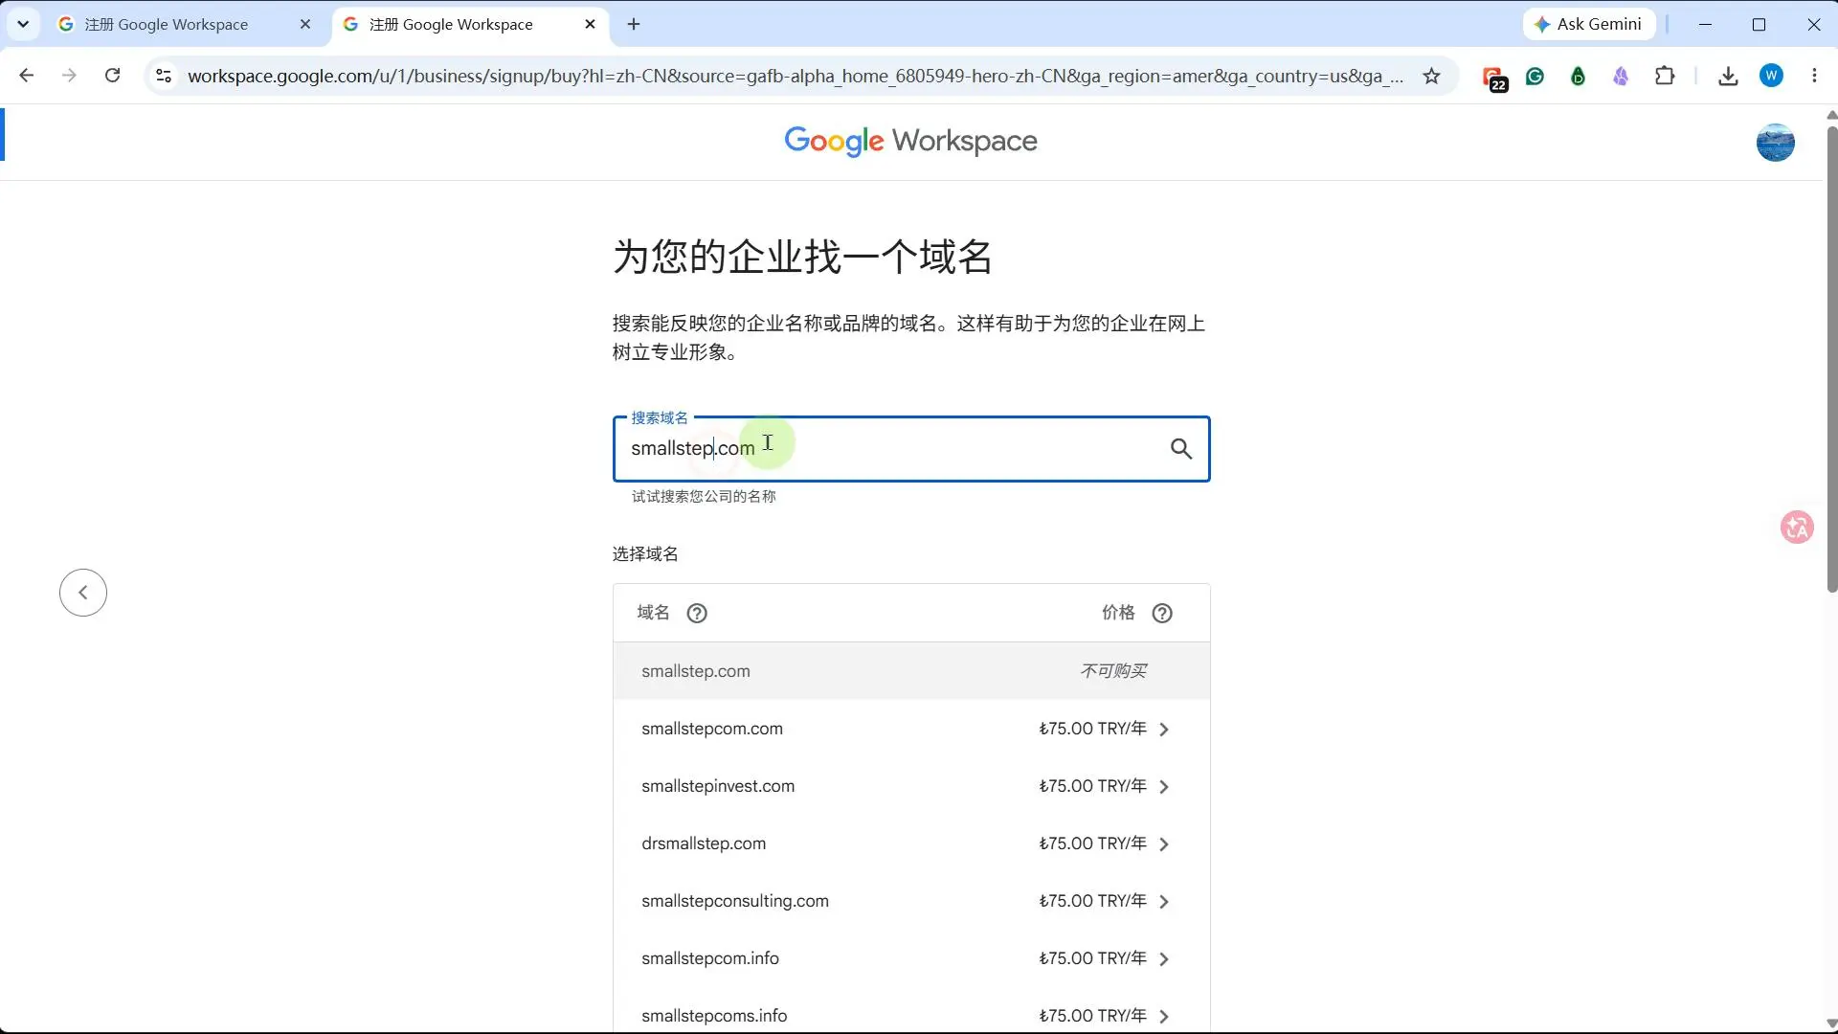
Task: Close the second 注册 Google Workspace tab
Action: tap(590, 25)
